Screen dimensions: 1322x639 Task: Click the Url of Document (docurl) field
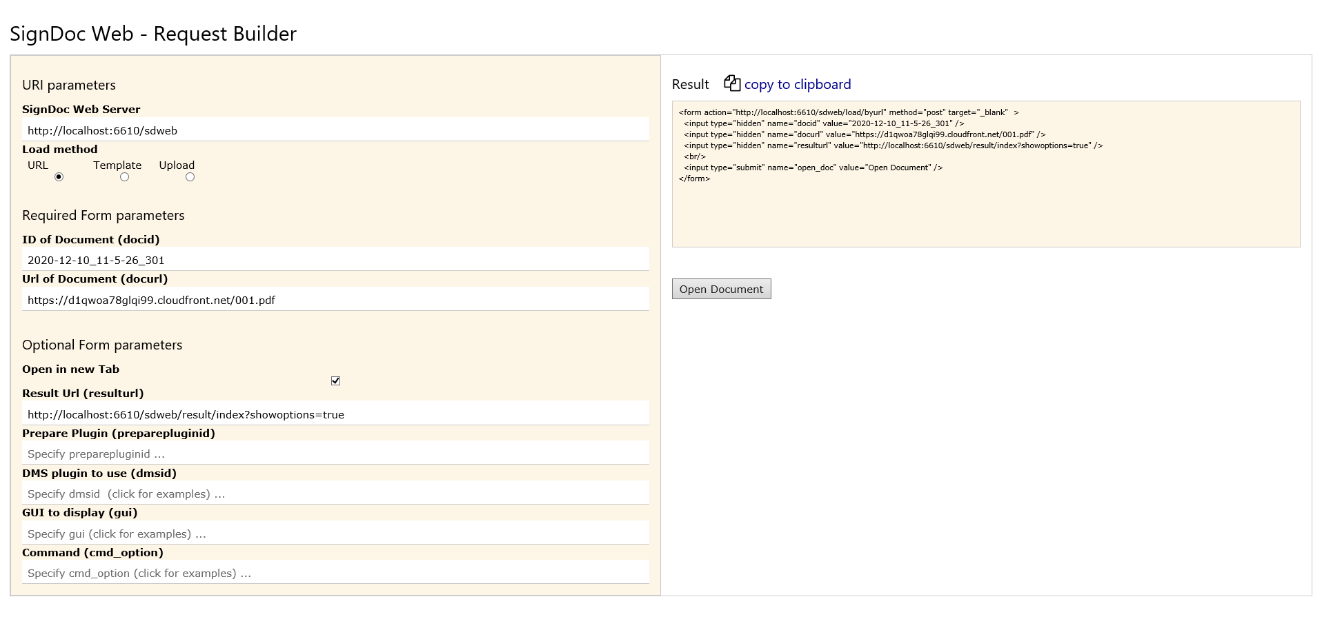click(335, 300)
